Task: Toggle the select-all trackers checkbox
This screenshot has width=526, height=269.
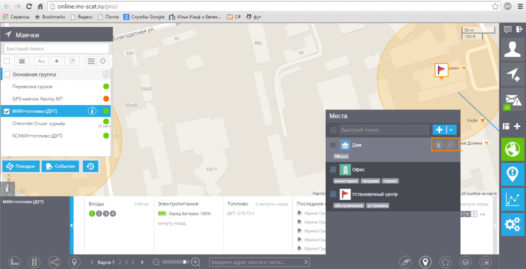Action: tap(7, 61)
